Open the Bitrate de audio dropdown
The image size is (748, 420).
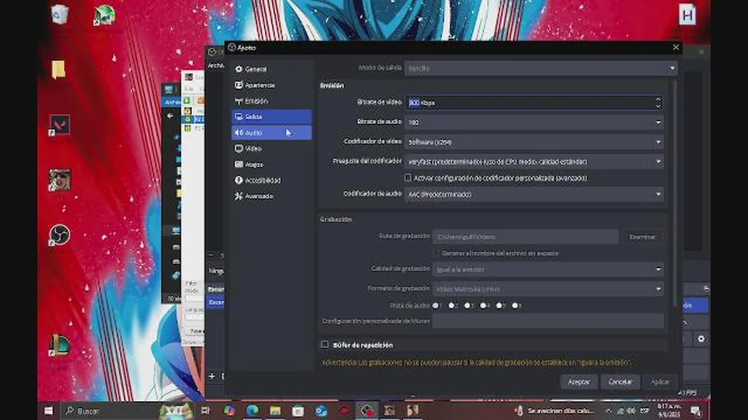[x=534, y=123]
